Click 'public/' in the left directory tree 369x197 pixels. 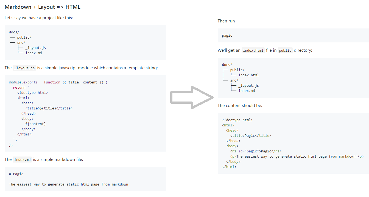coord(24,37)
